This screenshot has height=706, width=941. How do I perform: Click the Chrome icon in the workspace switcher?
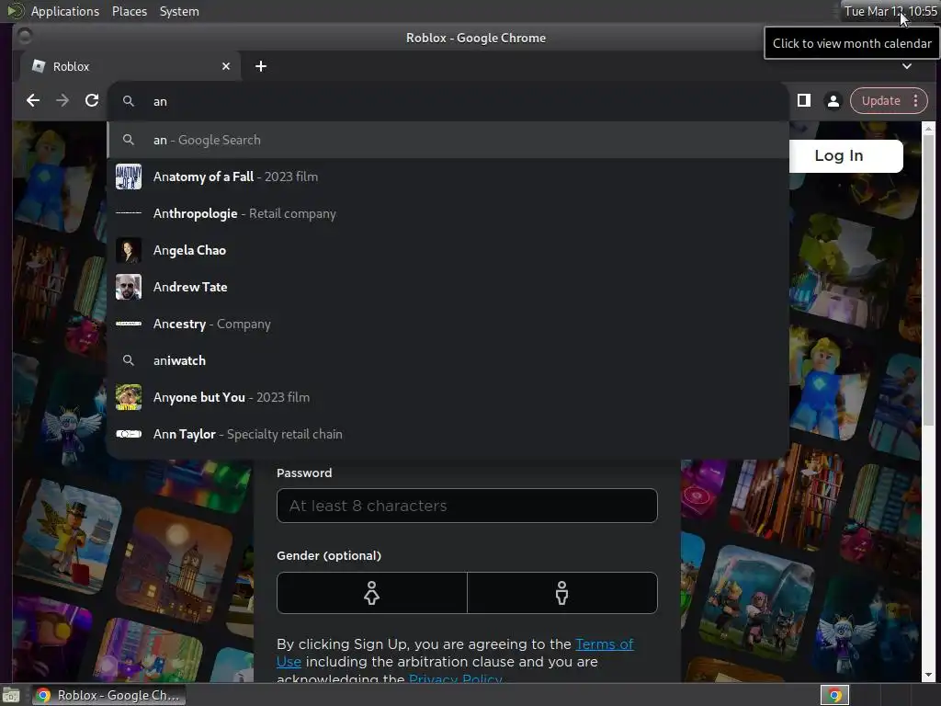click(834, 695)
